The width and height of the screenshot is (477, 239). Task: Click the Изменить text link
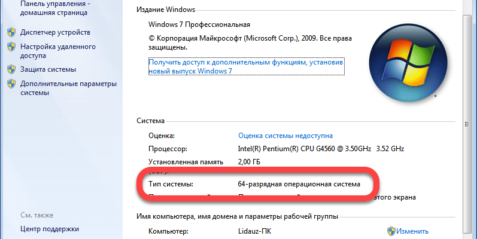pos(412,231)
